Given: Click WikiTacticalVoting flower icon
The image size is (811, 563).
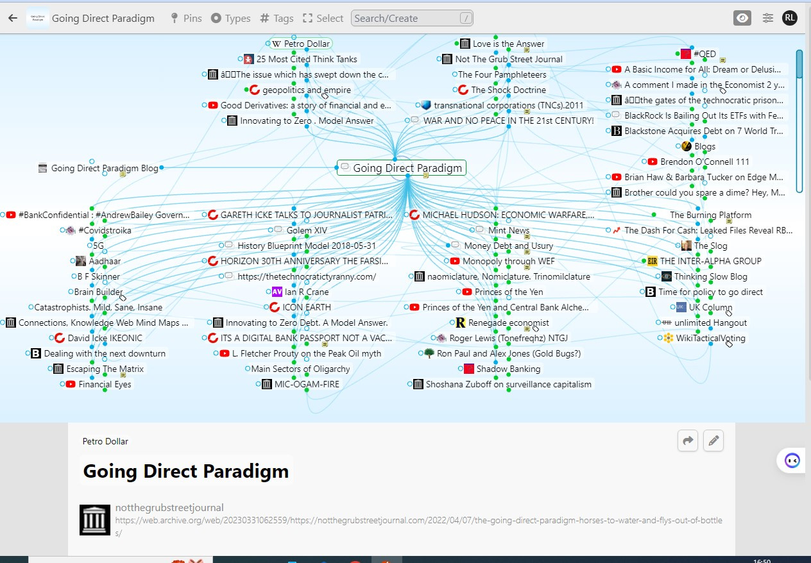Looking at the screenshot, I should tap(669, 338).
